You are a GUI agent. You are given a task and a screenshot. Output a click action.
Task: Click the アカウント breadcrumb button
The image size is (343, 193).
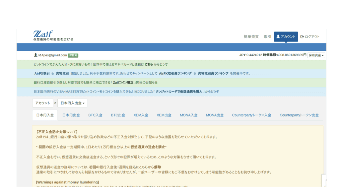pos(43,103)
